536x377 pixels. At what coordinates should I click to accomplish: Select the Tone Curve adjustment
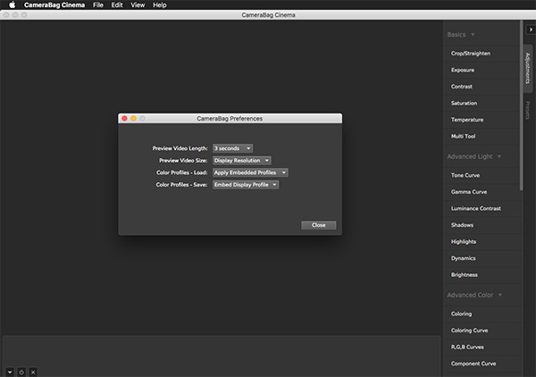(x=482, y=175)
